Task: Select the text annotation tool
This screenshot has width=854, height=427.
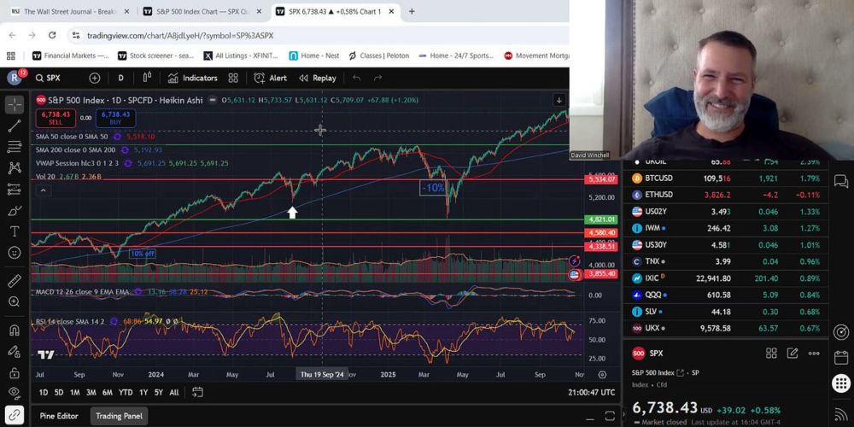Action: pyautogui.click(x=15, y=232)
